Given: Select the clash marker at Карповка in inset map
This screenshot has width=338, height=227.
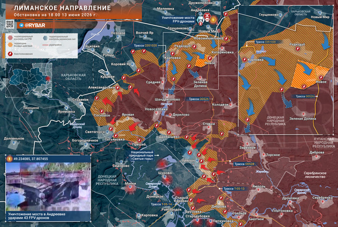Looking at the screenshot, I should pos(245,60).
